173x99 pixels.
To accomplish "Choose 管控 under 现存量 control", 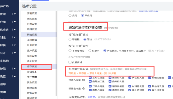I will (85, 39).
